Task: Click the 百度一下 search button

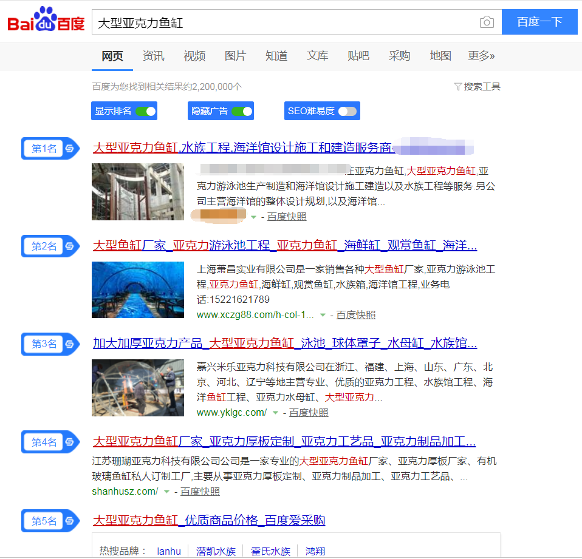Action: point(539,22)
